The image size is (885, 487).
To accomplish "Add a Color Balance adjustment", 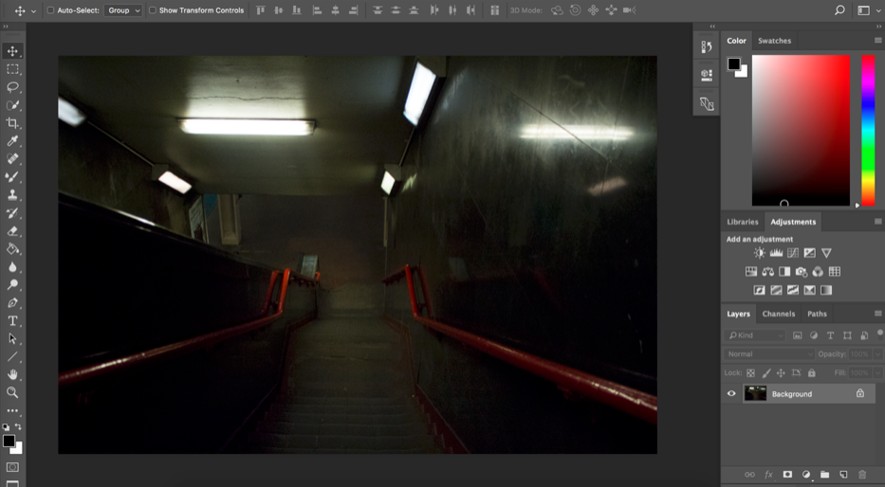I will 767,272.
